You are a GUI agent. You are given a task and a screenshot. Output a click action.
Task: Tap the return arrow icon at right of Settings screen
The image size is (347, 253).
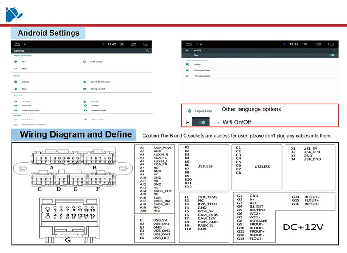click(145, 45)
